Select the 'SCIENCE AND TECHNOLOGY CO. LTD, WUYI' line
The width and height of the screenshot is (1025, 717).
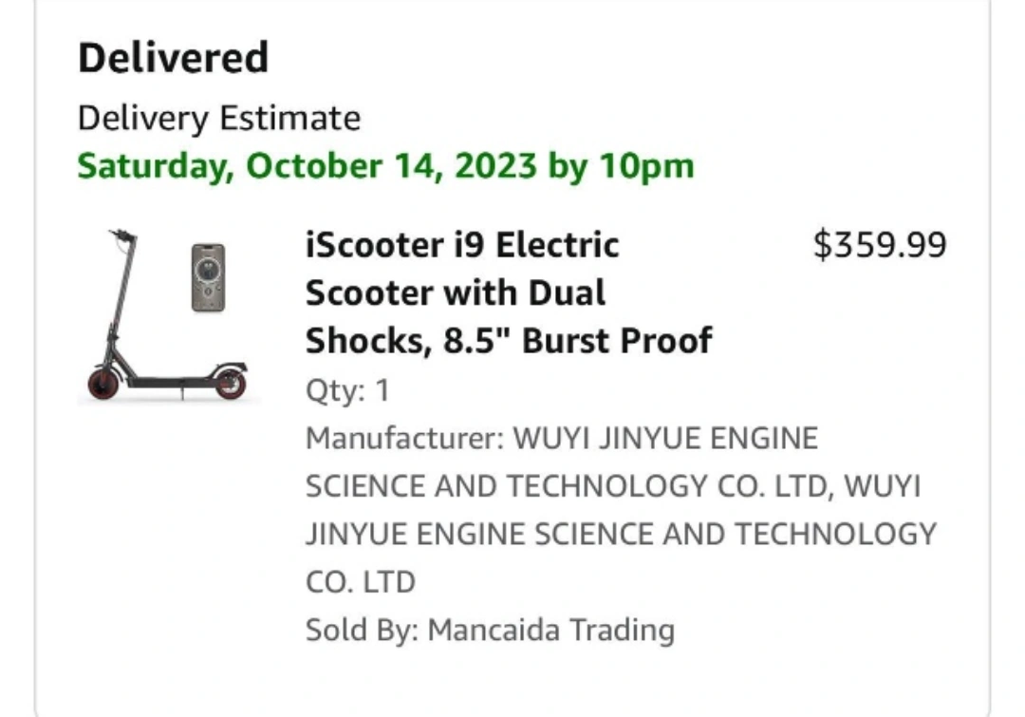coord(613,487)
